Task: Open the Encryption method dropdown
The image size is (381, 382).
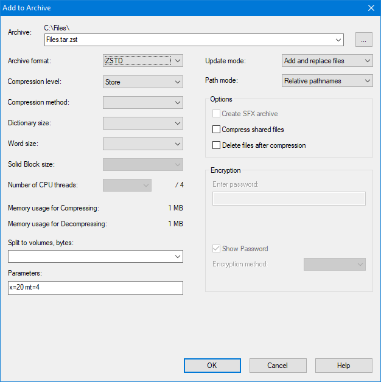Action: point(335,265)
